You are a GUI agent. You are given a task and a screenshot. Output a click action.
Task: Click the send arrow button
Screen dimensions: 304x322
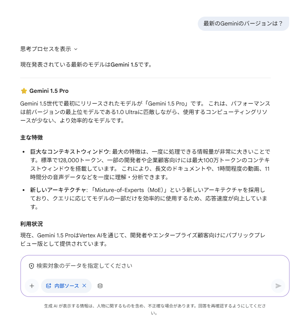pos(278,286)
